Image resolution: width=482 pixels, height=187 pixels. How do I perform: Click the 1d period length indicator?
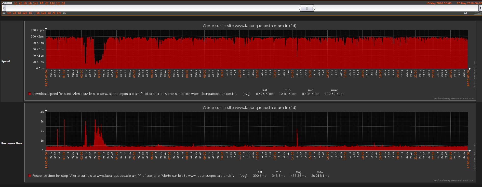(465, 13)
